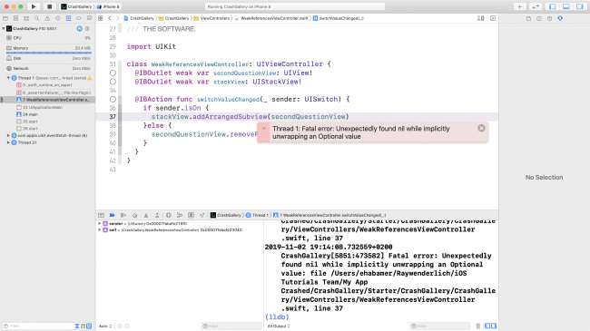Go forward in editor history

pos(117,18)
